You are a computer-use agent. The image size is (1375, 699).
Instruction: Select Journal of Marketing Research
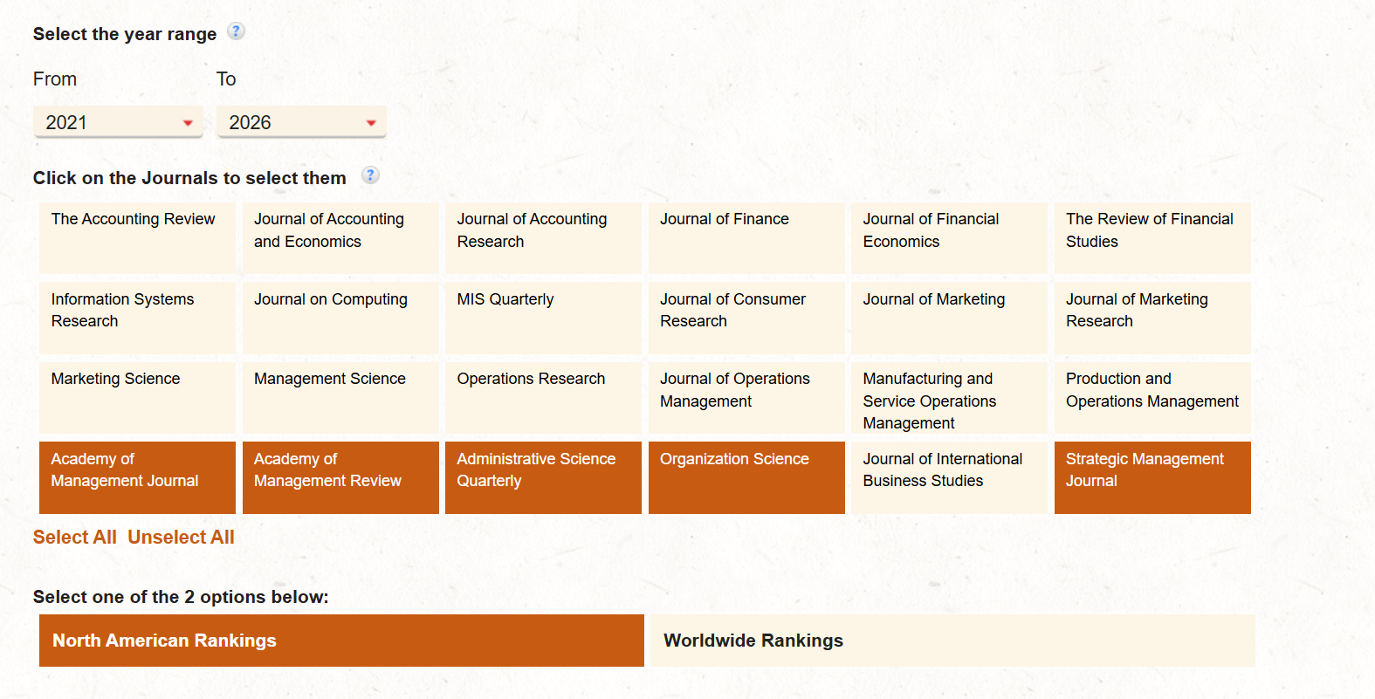(x=1152, y=318)
